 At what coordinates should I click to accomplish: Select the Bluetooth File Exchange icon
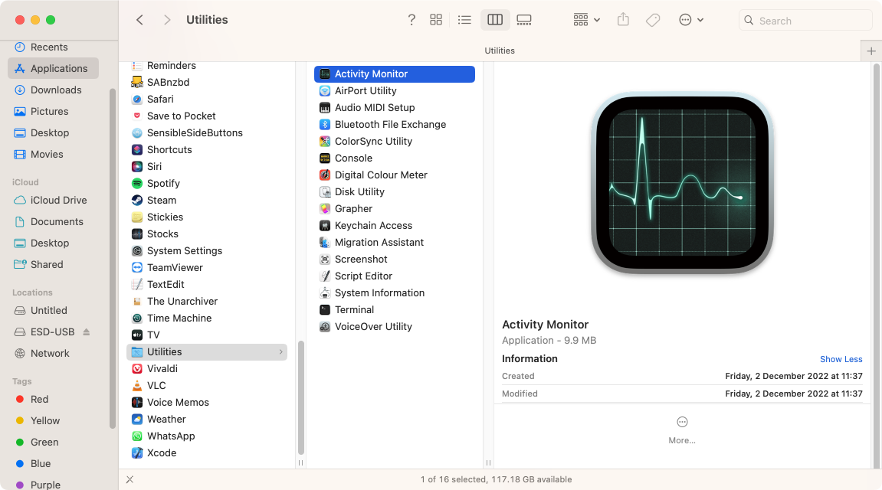click(325, 124)
